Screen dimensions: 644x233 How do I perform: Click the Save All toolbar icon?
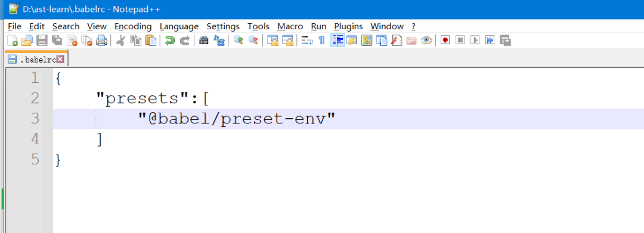click(57, 40)
